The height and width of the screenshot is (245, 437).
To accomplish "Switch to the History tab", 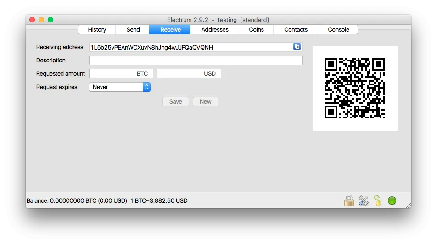I will (x=97, y=29).
